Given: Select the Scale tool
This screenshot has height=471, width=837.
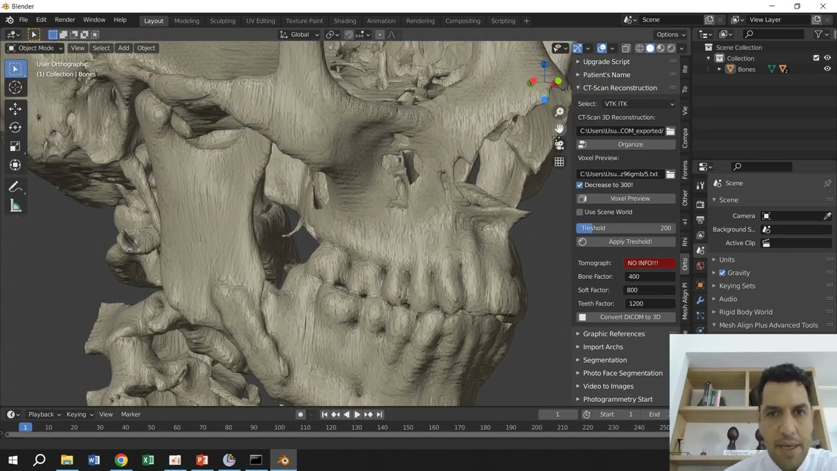Looking at the screenshot, I should click(15, 147).
